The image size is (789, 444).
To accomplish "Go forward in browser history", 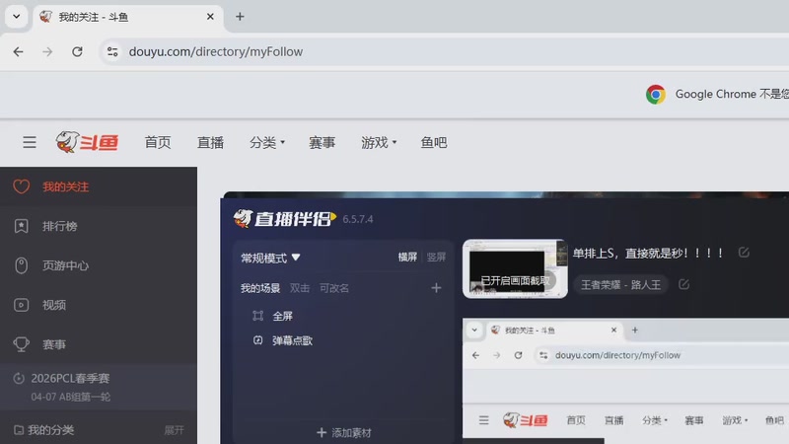I will (47, 52).
